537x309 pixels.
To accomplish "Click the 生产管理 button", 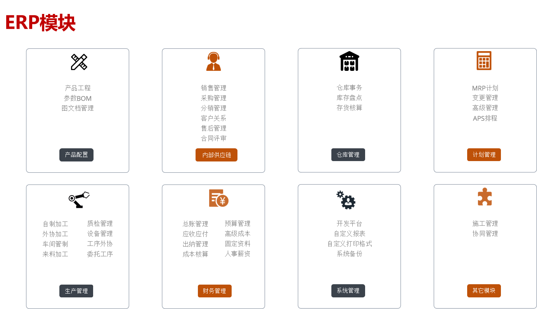I will point(76,291).
